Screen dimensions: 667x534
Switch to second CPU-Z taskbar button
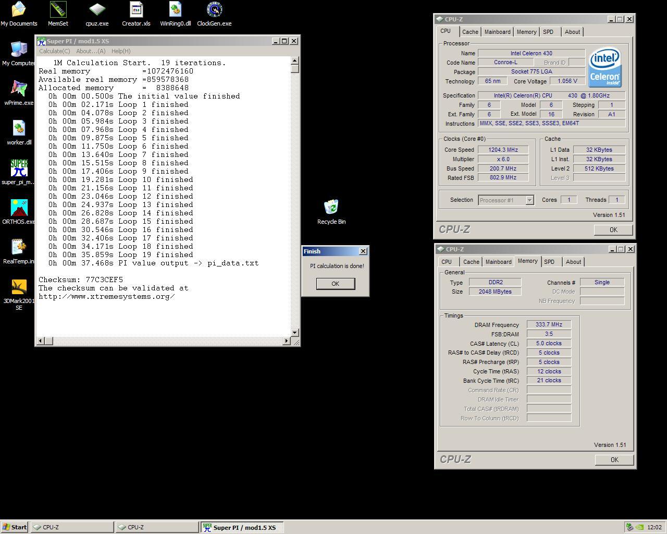157,527
